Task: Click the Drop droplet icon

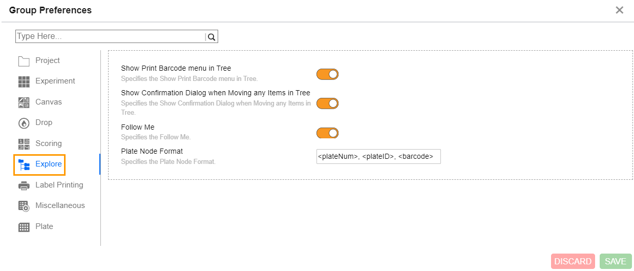Action: [x=24, y=123]
